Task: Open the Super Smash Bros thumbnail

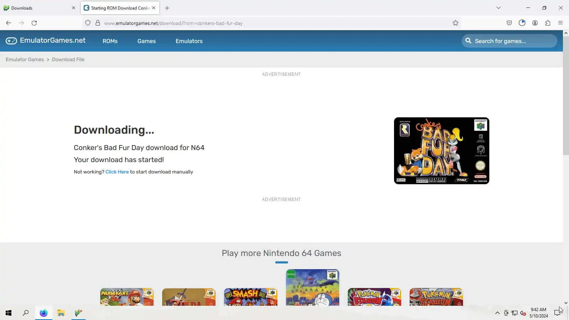Action: [x=251, y=297]
